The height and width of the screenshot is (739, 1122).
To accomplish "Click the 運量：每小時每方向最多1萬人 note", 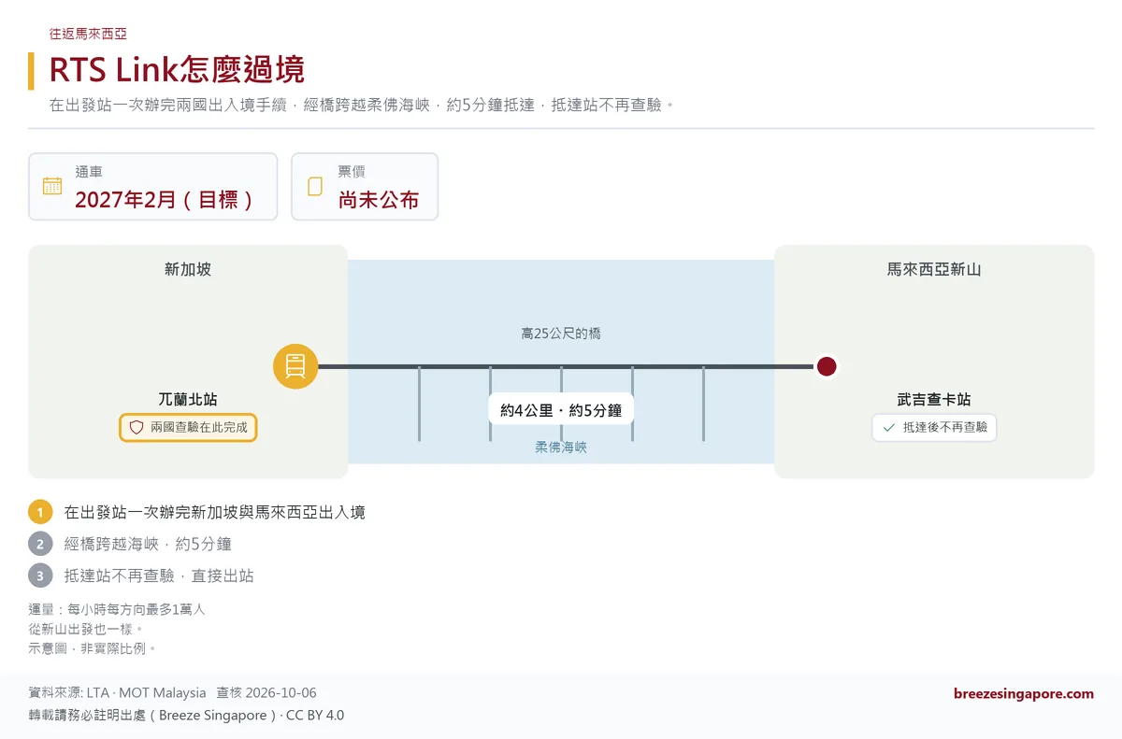I will click(x=117, y=609).
